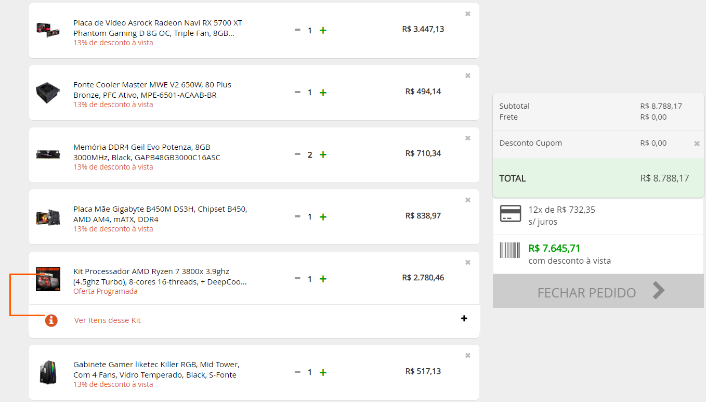Click the TOTAL label in green box
706x402 pixels.
click(513, 178)
